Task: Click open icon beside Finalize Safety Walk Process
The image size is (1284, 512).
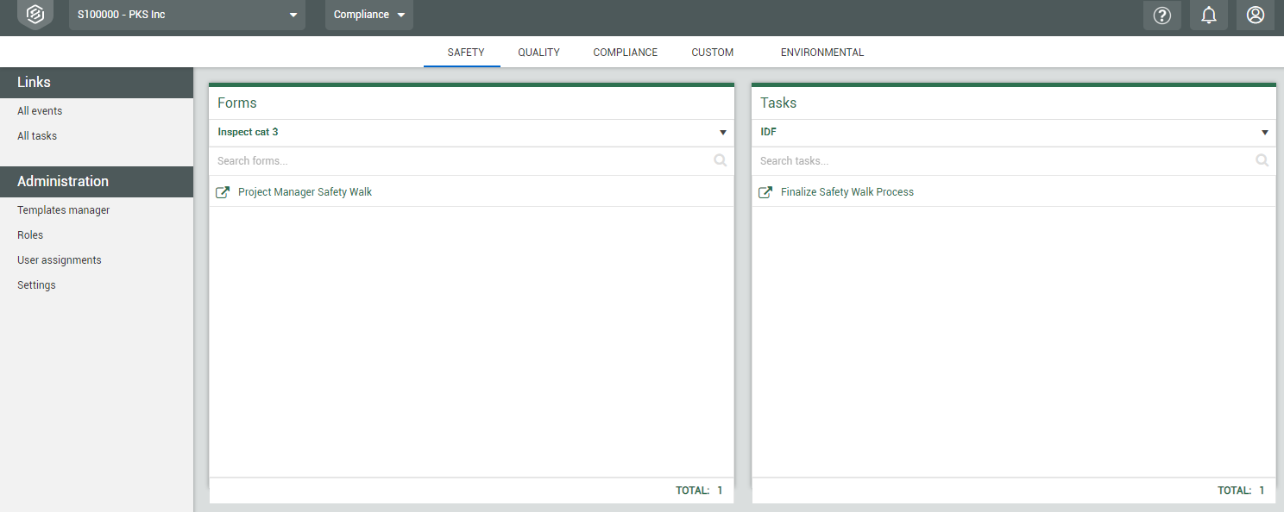Action: point(765,192)
